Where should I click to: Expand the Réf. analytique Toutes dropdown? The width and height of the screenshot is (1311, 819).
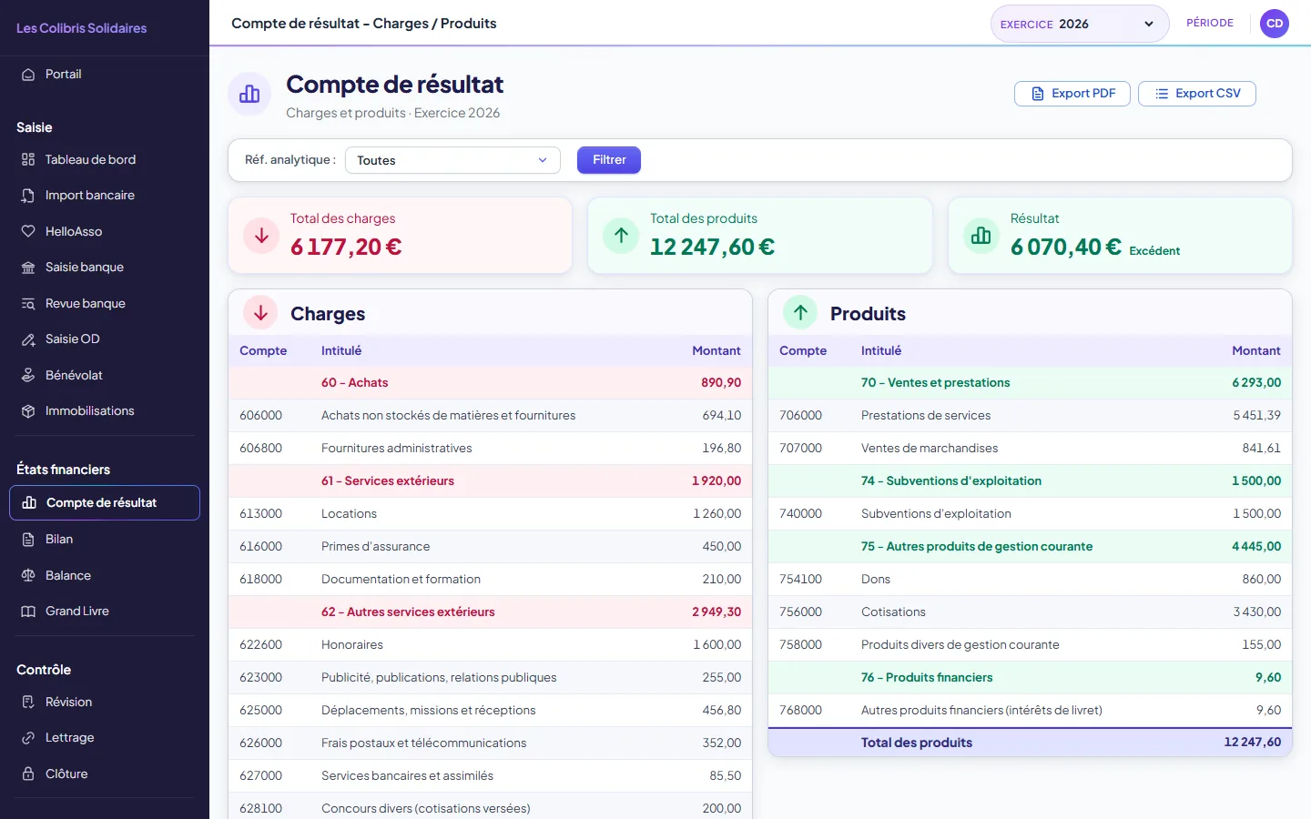(x=452, y=160)
